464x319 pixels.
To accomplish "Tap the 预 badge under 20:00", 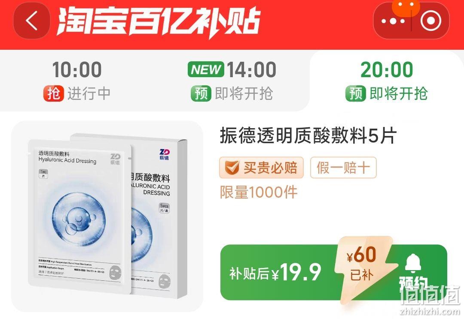I will point(356,93).
